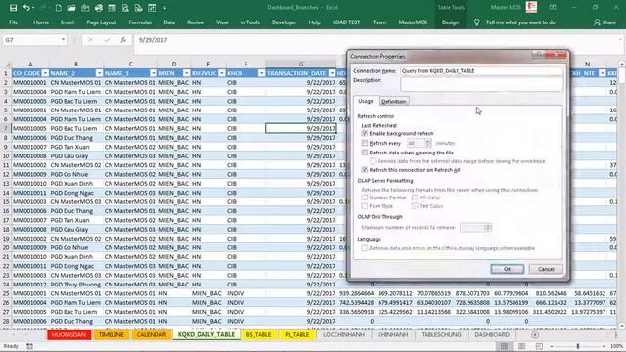626x352 pixels.
Task: Click the Undo arrow icon
Action: [x=26, y=8]
